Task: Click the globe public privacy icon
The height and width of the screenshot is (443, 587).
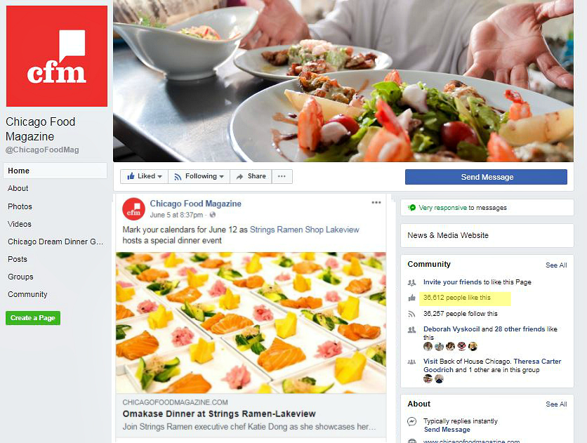Action: (x=213, y=215)
